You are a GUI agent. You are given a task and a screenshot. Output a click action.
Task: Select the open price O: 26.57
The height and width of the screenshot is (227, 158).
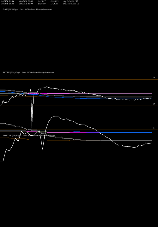point(42,1)
